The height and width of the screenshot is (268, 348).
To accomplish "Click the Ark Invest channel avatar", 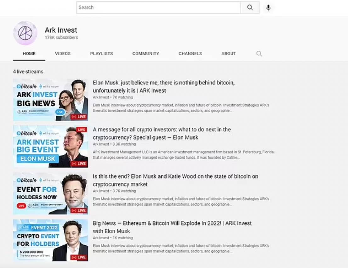I will point(25,33).
